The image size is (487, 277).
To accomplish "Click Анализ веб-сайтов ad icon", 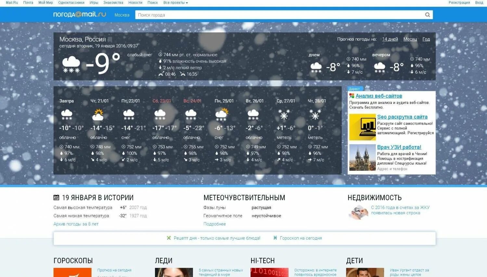I will coord(352,96).
